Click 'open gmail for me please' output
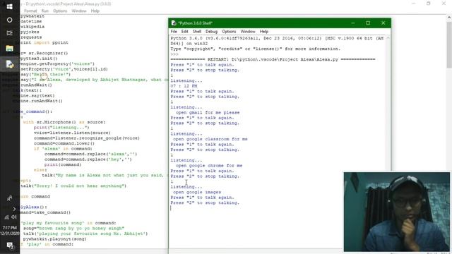This screenshot has height=254, width=452. 208,112
